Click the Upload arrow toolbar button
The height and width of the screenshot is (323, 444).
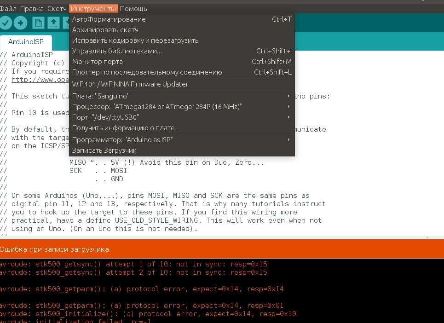tap(20, 23)
